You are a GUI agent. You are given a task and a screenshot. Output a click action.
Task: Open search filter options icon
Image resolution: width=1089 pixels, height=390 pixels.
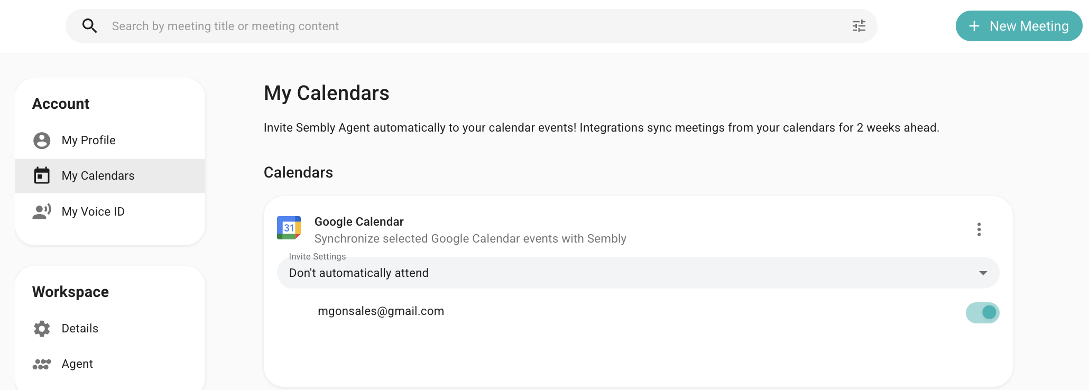(859, 26)
